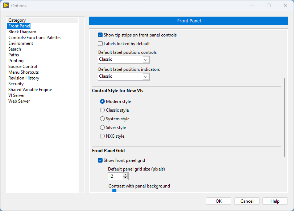This screenshot has width=294, height=211.
Task: Open Search category
Action: point(15,49)
